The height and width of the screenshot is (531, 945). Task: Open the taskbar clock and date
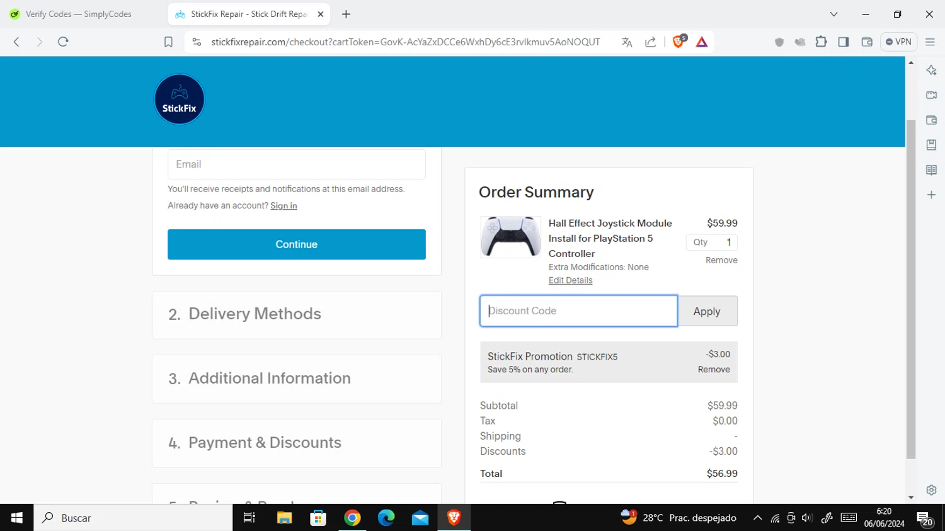pyautogui.click(x=884, y=518)
